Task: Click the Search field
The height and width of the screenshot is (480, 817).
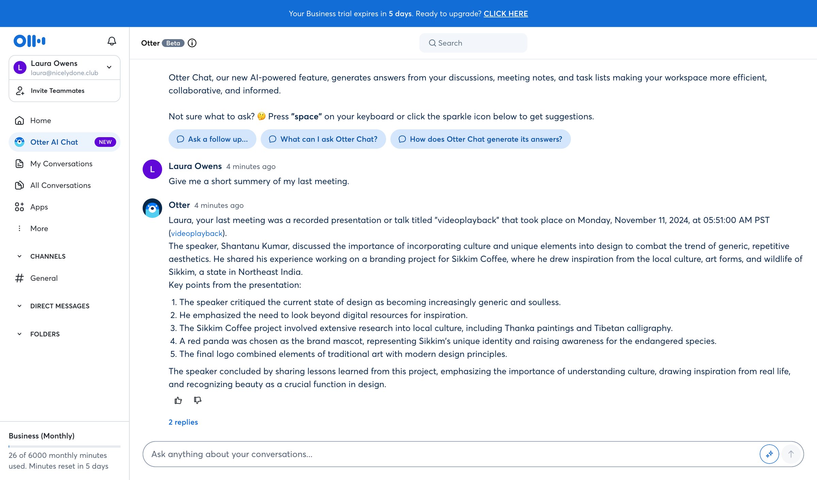Action: click(x=473, y=43)
